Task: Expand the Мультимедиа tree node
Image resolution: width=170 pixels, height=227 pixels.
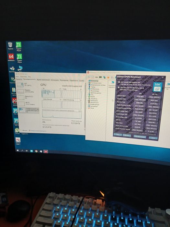Action: pos(88,90)
